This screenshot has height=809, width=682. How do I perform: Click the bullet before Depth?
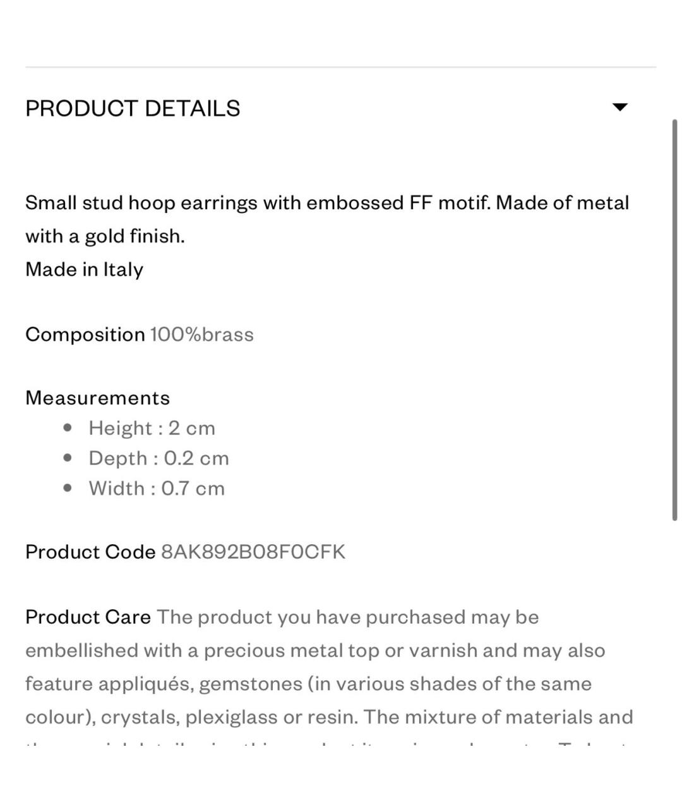[68, 458]
